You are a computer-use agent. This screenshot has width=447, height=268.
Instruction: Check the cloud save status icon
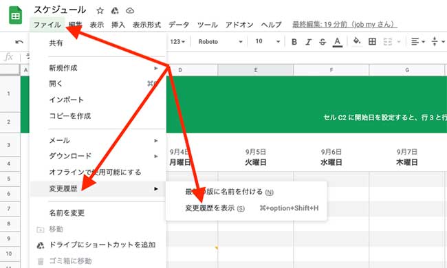[130, 11]
